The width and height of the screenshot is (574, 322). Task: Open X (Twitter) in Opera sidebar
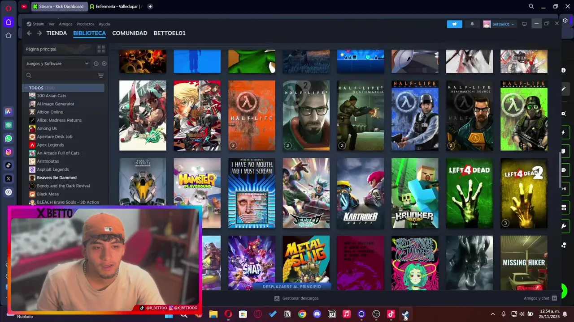9,178
